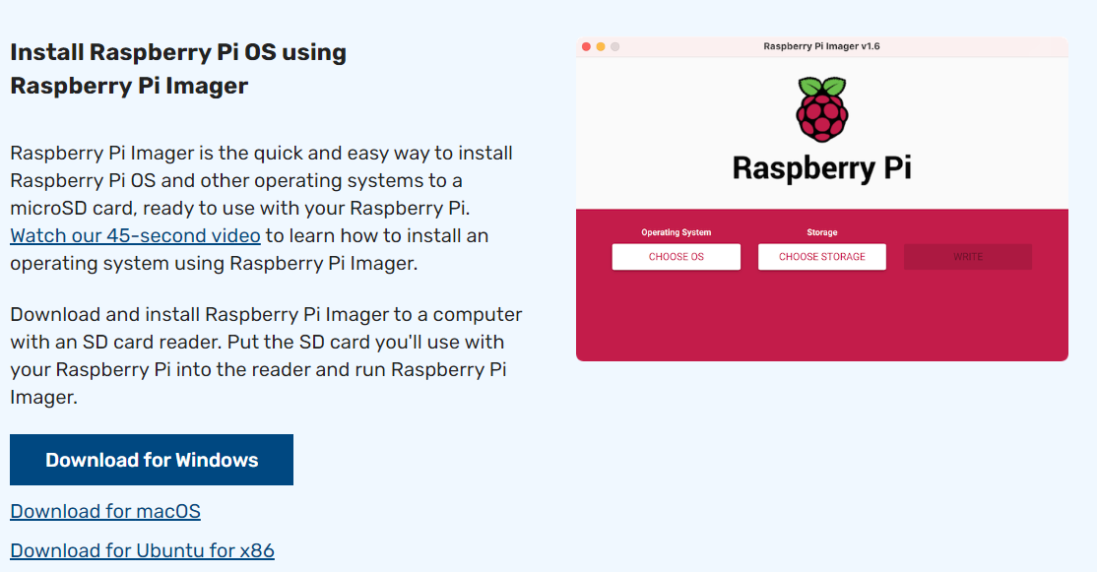Screen dimensions: 1097x572
Task: Click the Storage label
Action: (822, 232)
